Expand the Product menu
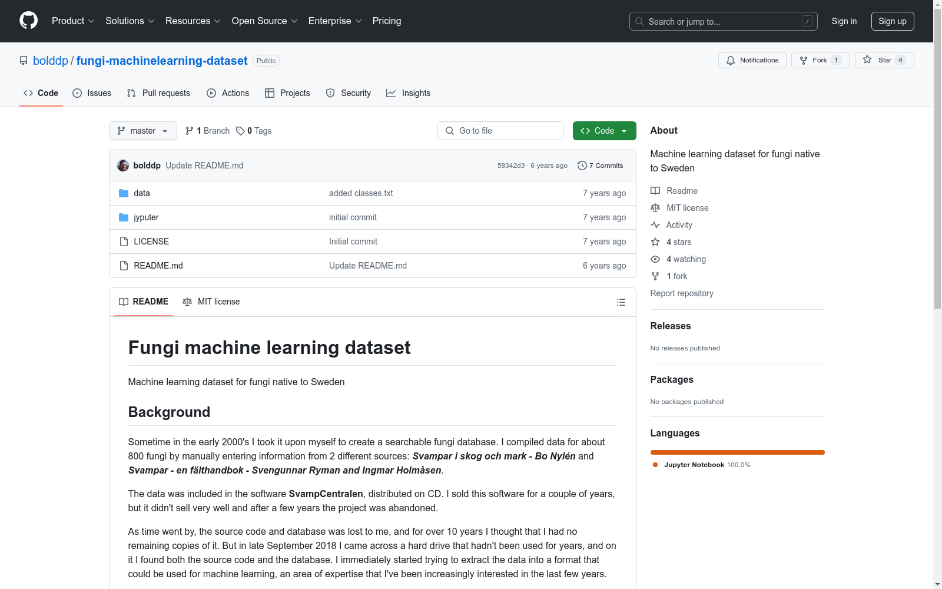The width and height of the screenshot is (942, 589). 73,21
